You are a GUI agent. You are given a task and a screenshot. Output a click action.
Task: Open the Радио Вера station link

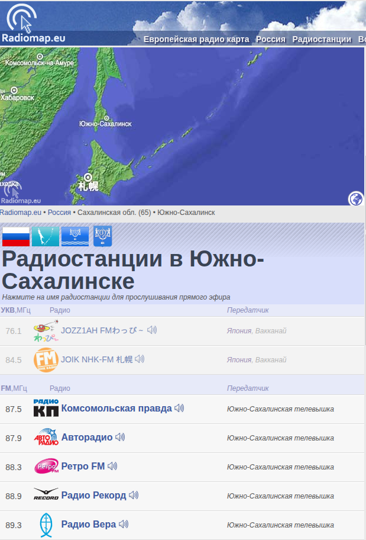click(x=89, y=524)
